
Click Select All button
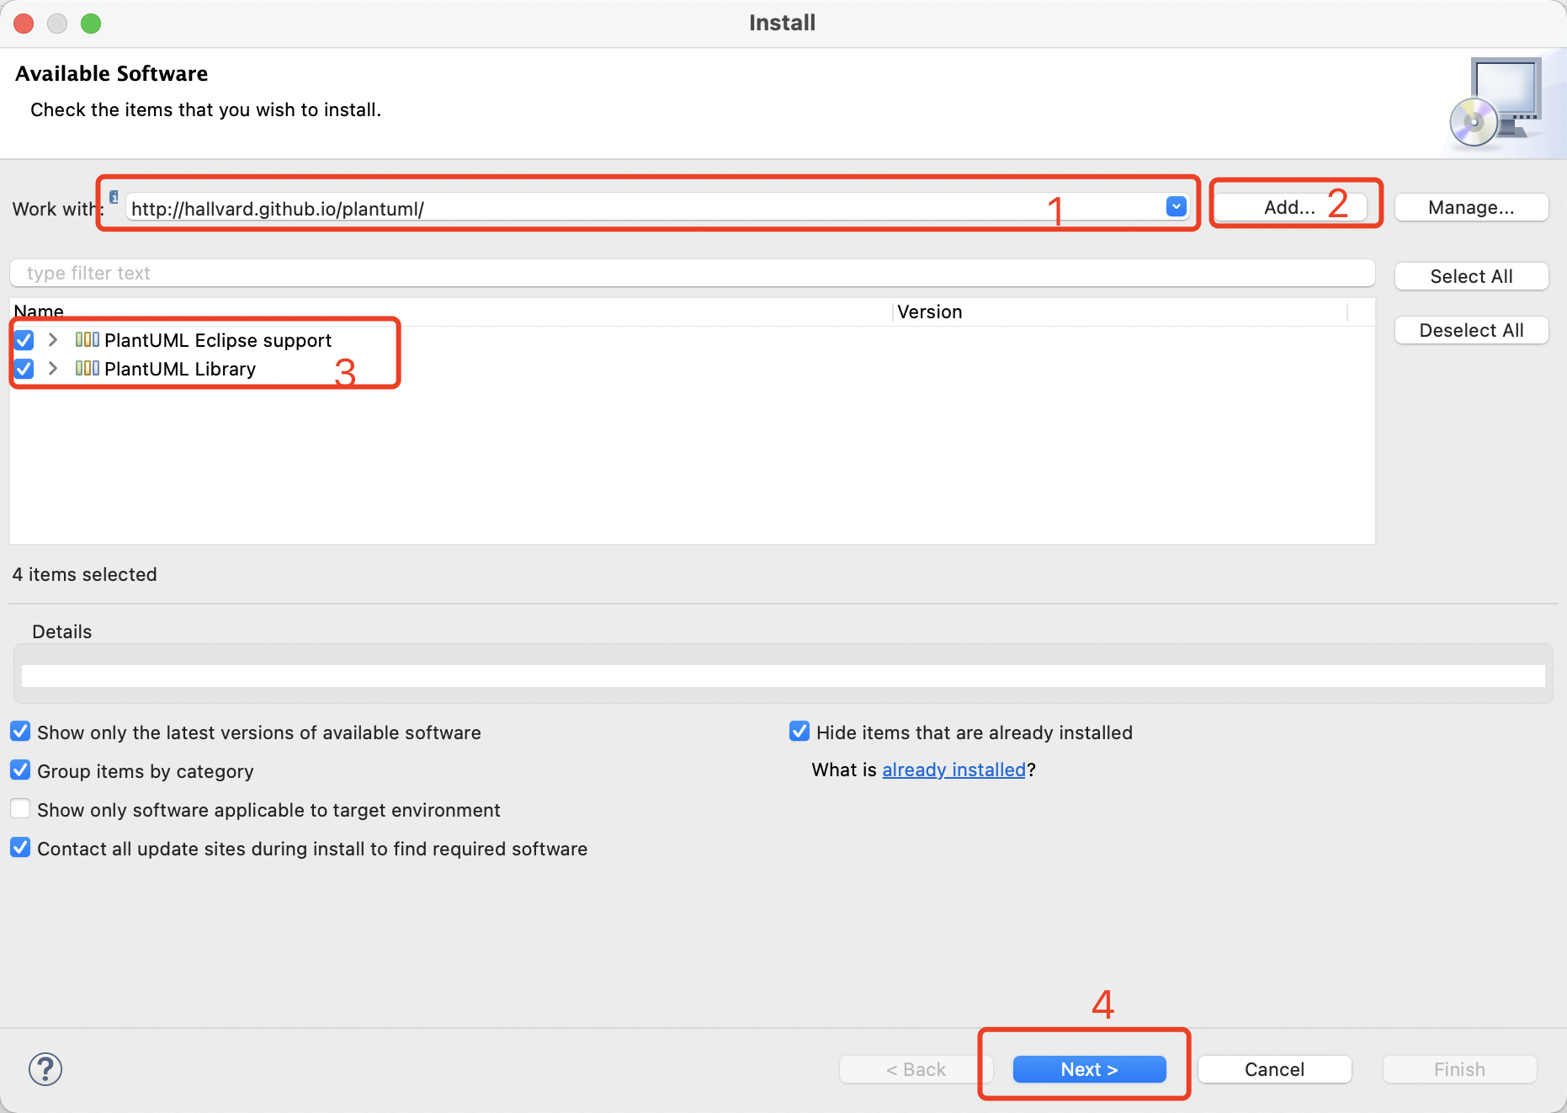(x=1471, y=276)
